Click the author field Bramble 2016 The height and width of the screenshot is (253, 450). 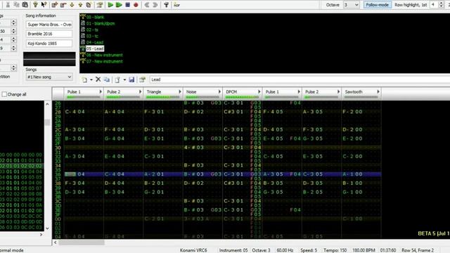click(x=49, y=34)
